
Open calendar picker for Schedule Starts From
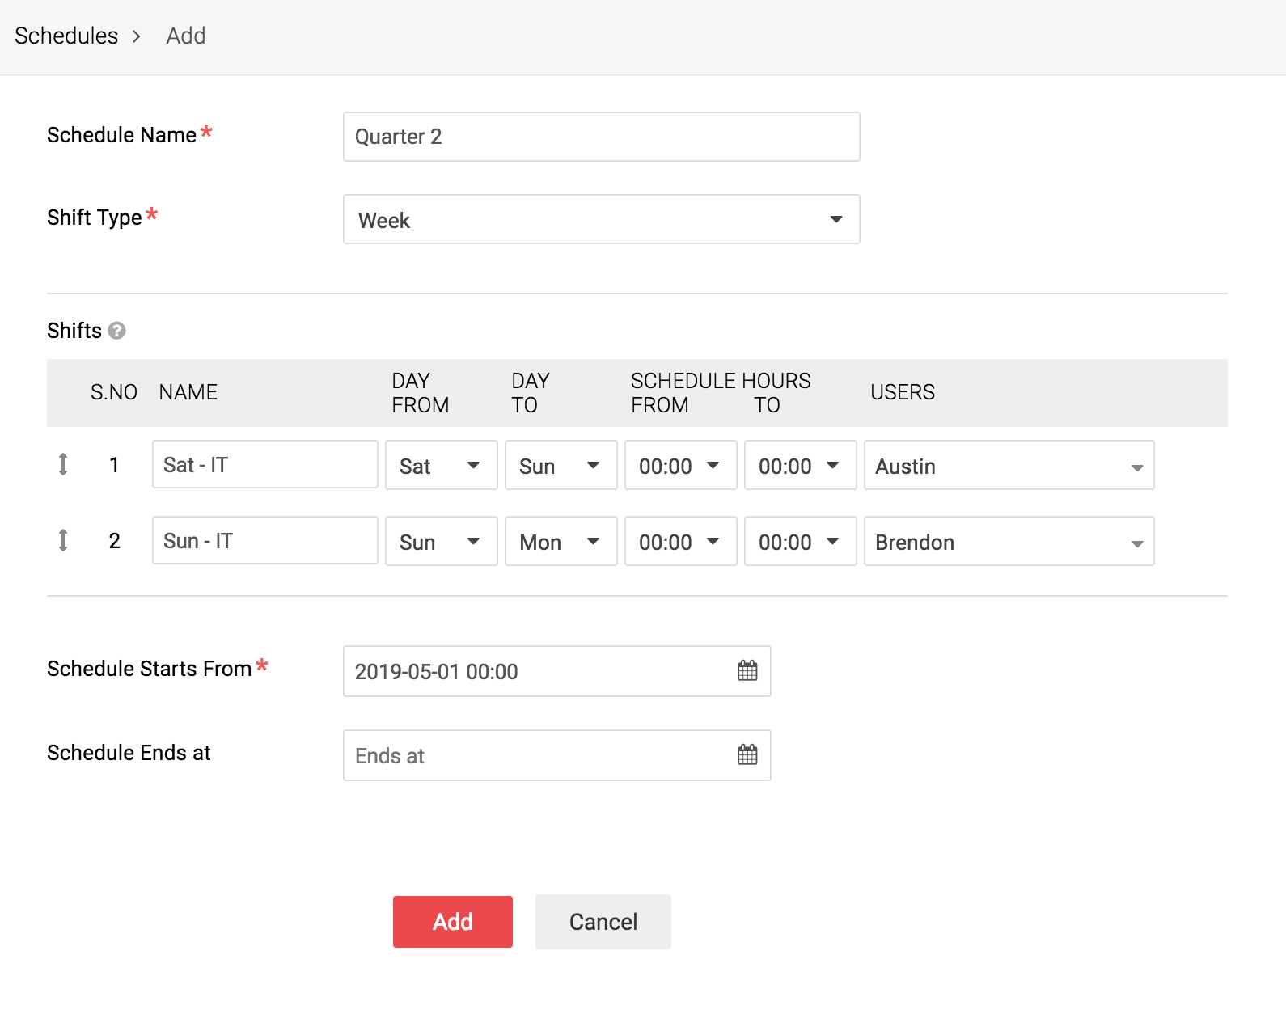point(747,670)
